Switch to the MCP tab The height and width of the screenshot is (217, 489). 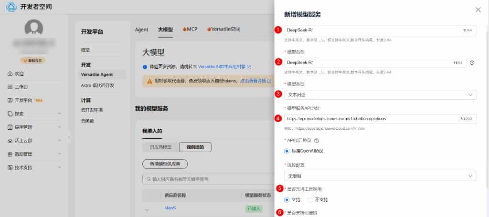tap(190, 29)
